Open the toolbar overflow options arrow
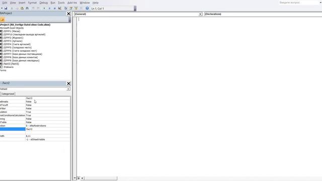 coord(135,9)
